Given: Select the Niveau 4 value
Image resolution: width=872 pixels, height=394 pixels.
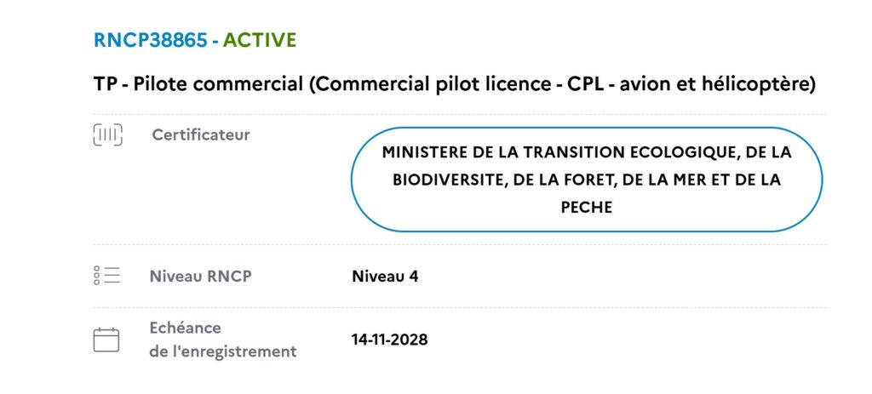Looking at the screenshot, I should [x=385, y=276].
